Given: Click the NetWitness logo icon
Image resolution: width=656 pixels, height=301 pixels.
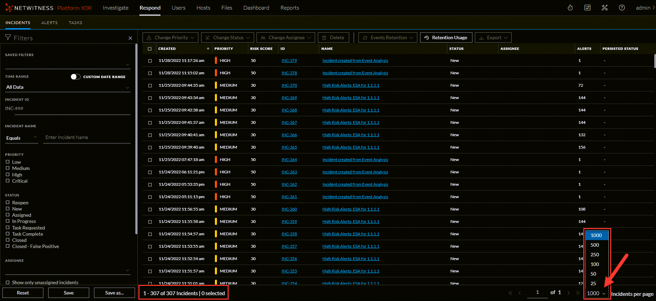Looking at the screenshot, I should click(x=9, y=8).
